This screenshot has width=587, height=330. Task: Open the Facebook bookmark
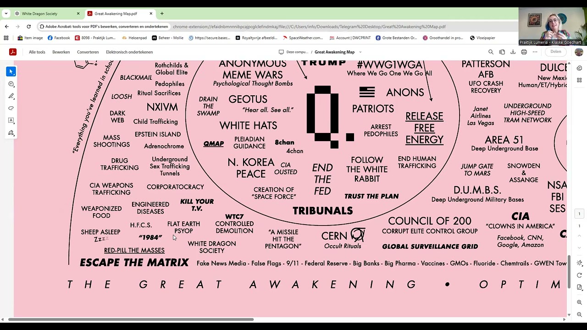[59, 38]
